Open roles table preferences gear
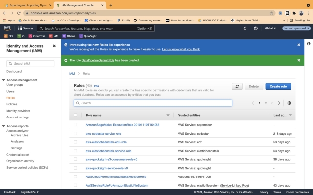 coord(289,103)
